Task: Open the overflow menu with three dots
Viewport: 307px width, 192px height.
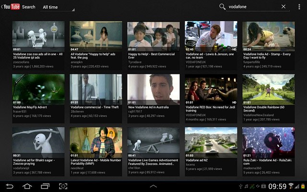Action: (x=299, y=7)
